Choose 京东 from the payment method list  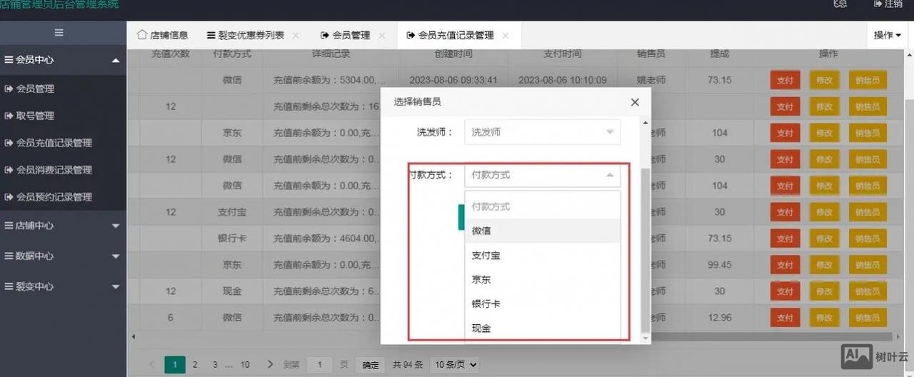pos(543,279)
